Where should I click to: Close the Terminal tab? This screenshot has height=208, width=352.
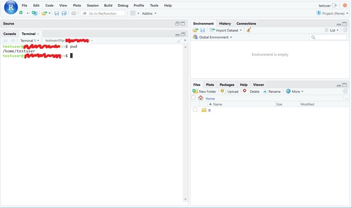coord(38,34)
